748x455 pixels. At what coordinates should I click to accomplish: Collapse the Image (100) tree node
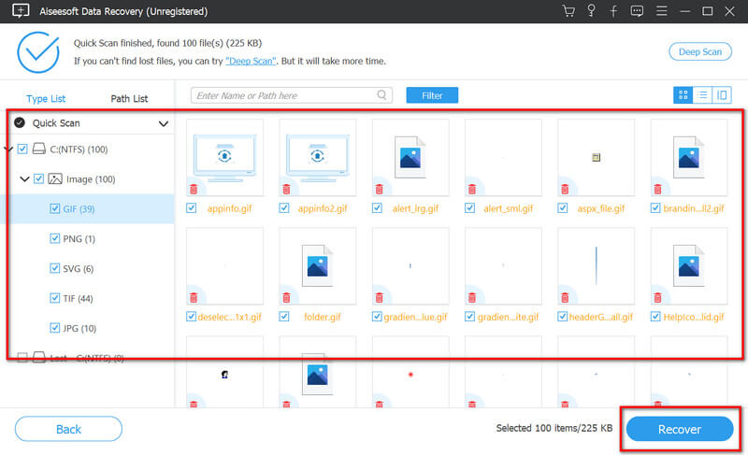click(24, 179)
